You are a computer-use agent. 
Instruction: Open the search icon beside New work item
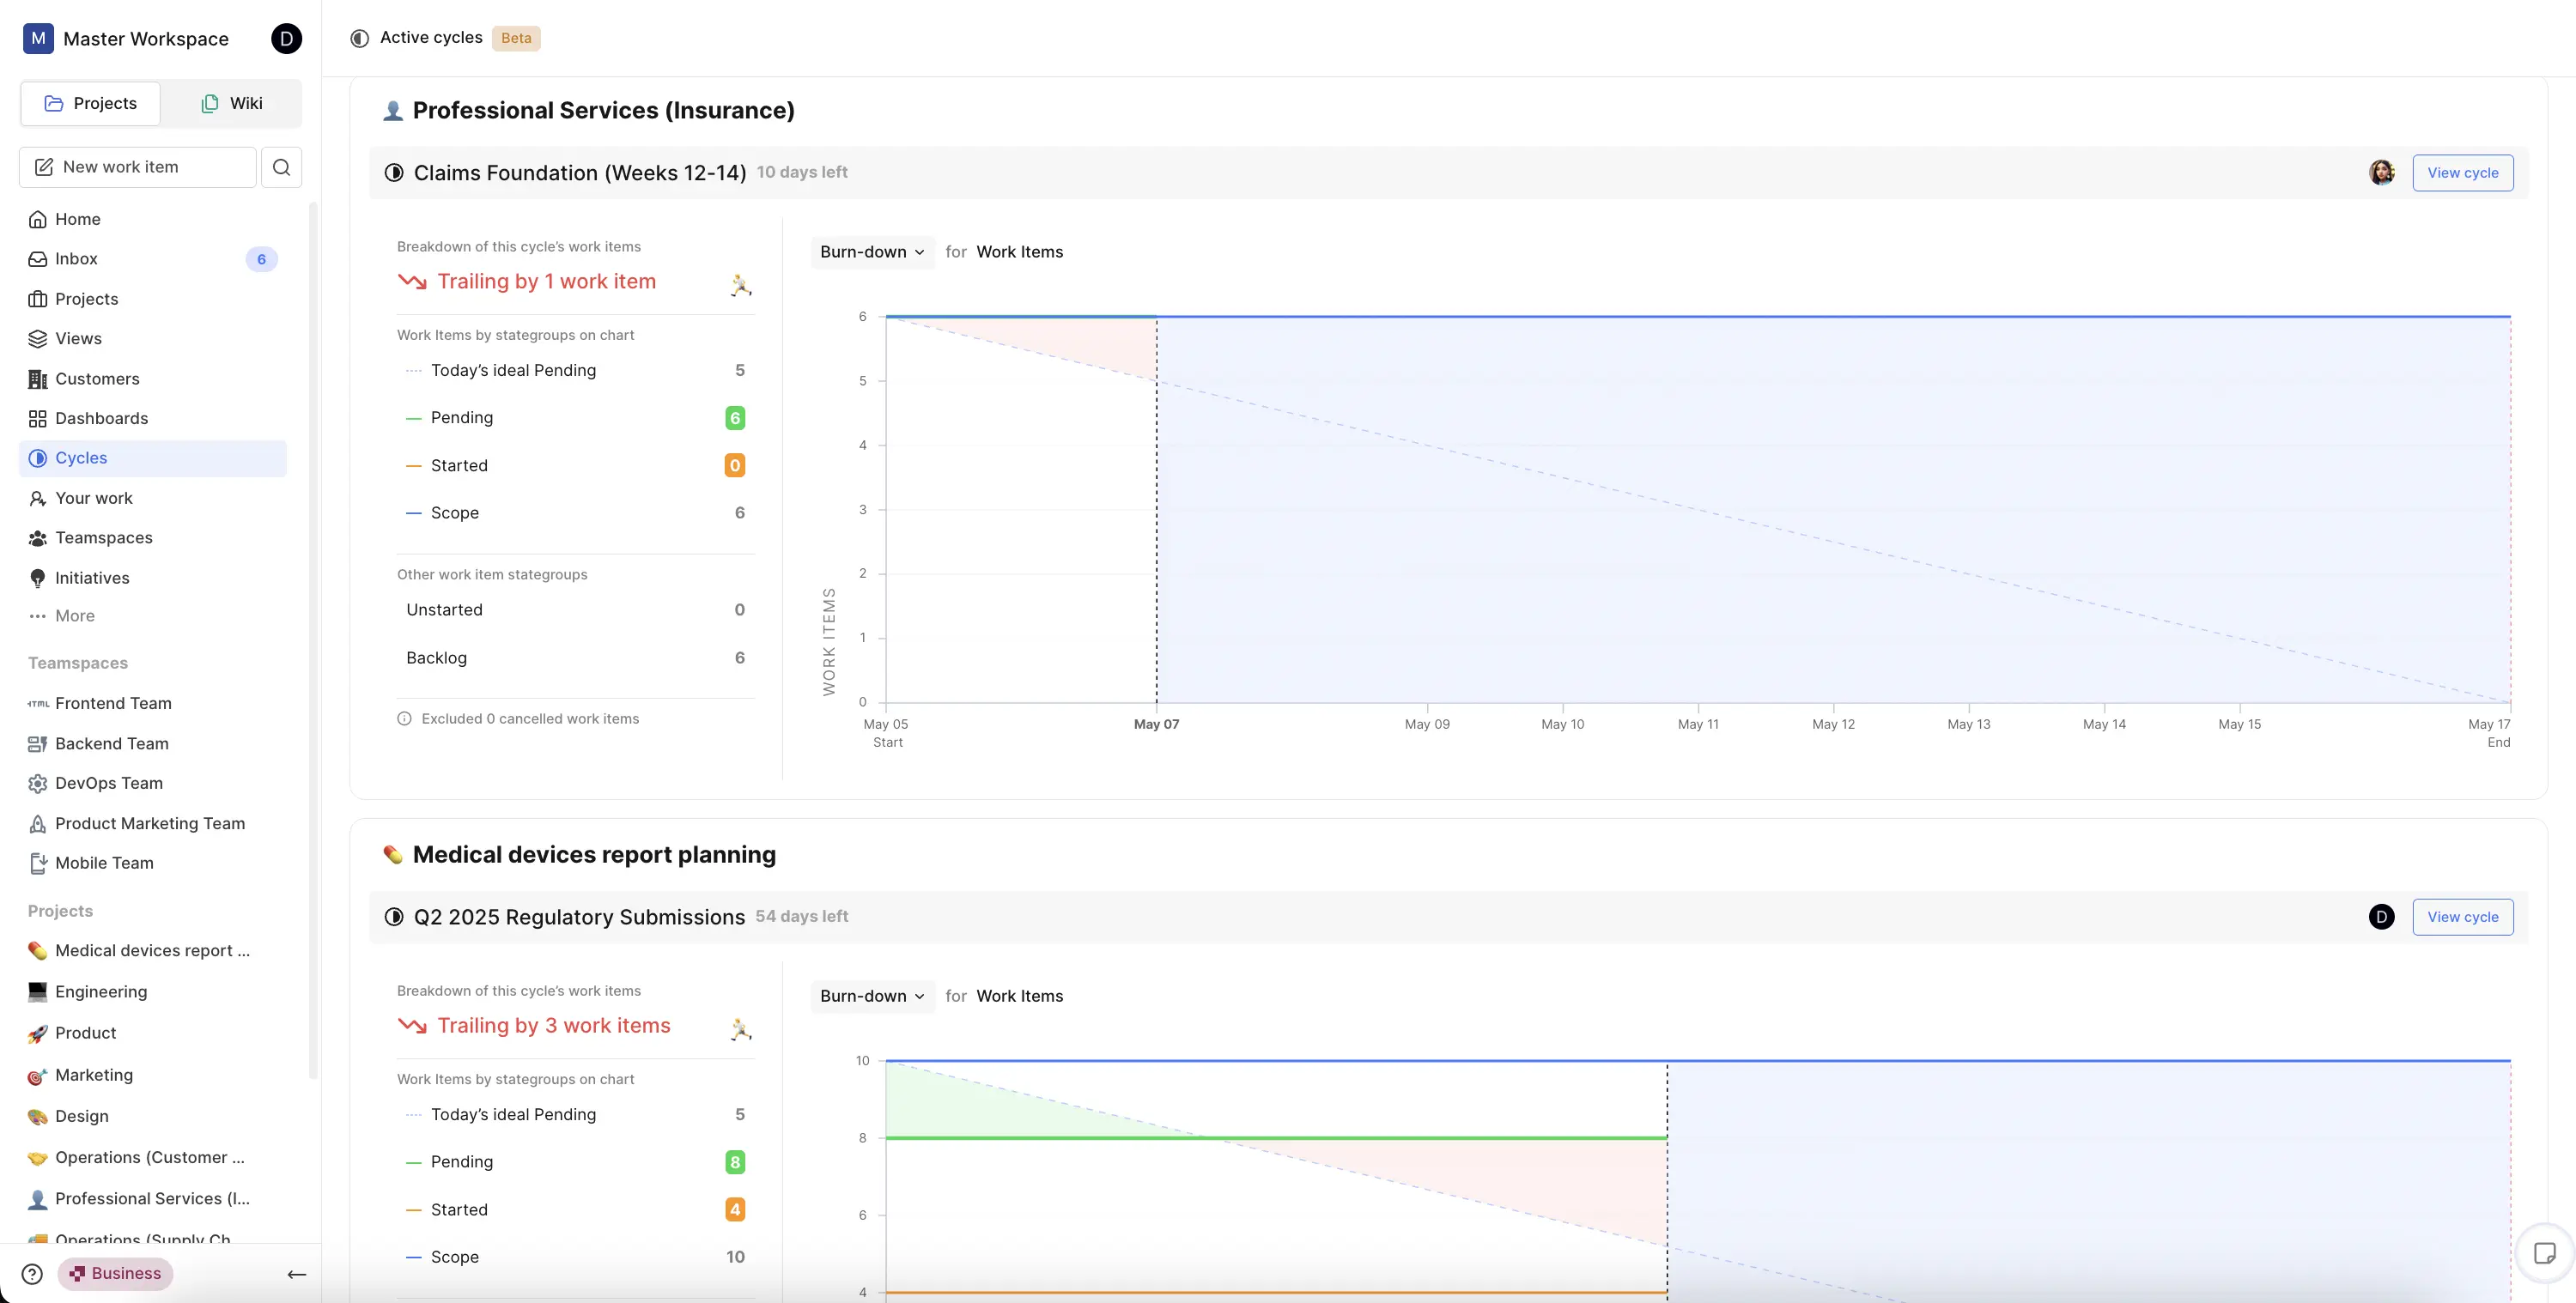(x=281, y=167)
